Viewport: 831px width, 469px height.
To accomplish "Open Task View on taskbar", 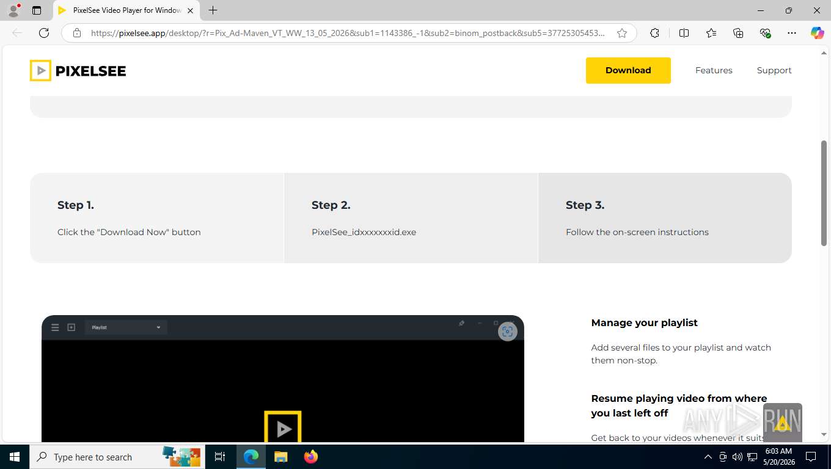I will point(220,457).
